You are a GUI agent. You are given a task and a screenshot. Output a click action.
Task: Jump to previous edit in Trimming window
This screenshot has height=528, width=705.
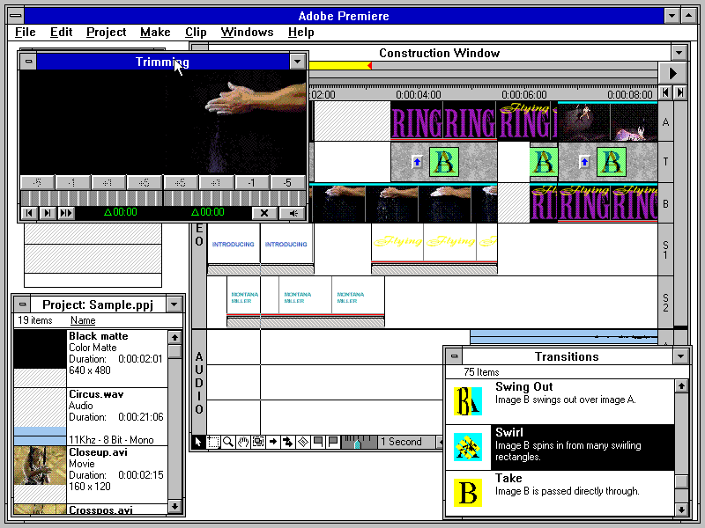[29, 213]
